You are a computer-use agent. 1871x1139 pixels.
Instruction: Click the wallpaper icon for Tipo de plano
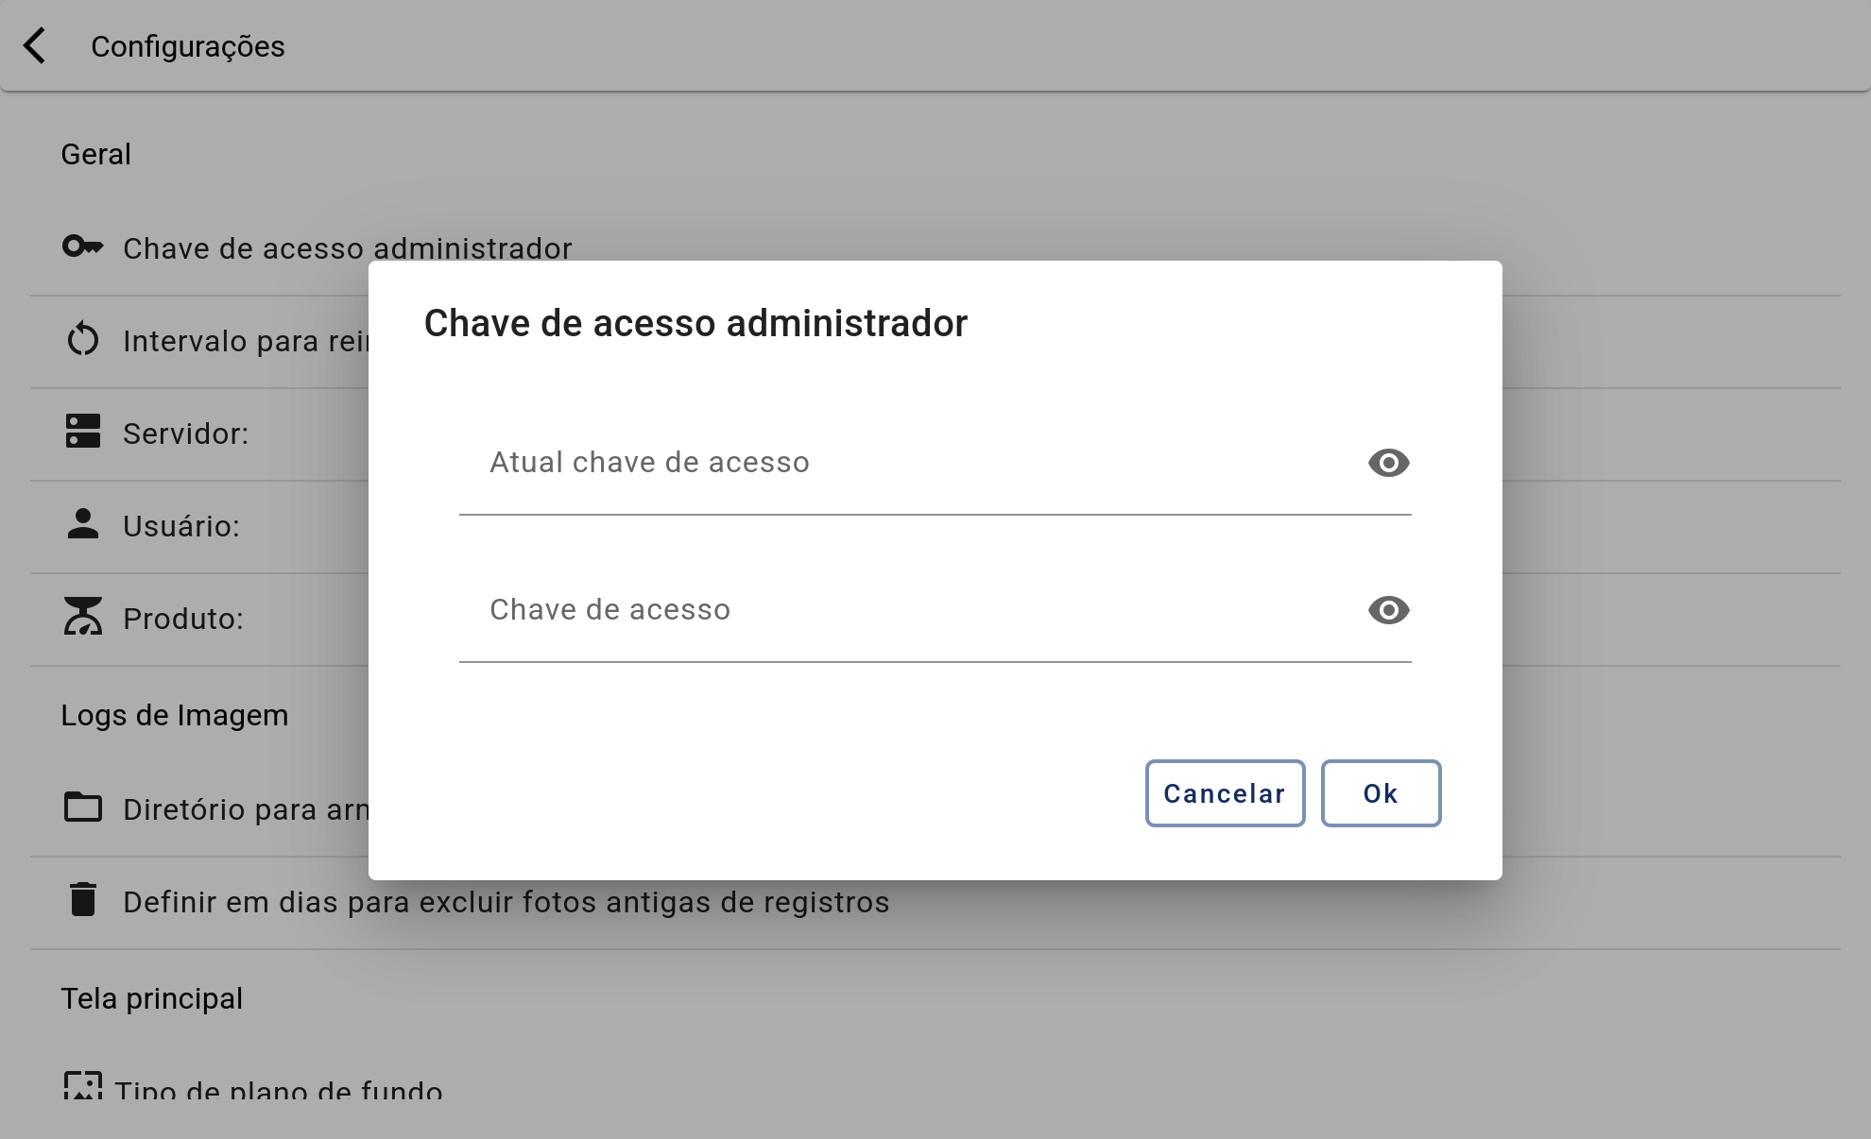[x=83, y=1086]
